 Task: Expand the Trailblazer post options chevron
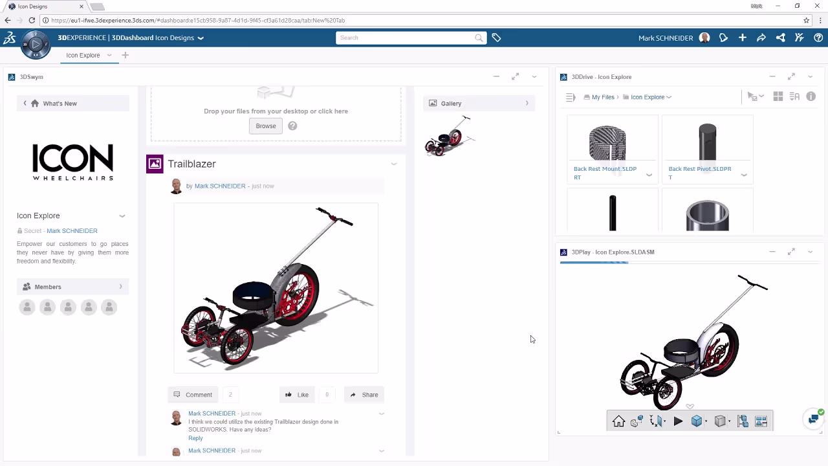coord(393,164)
